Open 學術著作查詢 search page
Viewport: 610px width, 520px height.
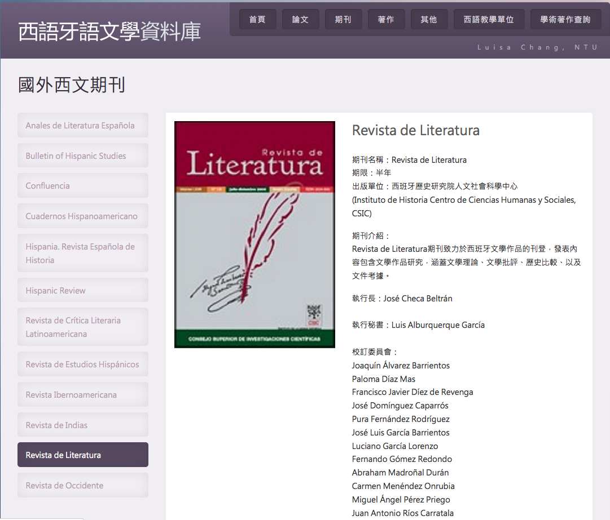[565, 19]
